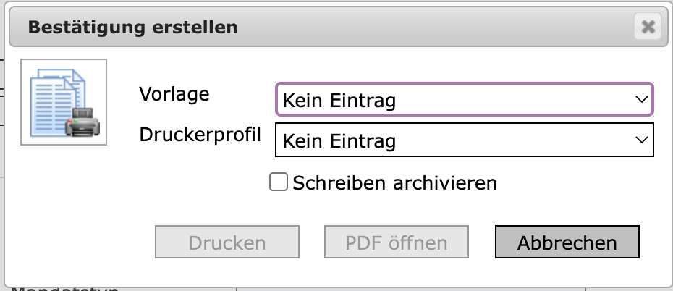Expand the Druckerprofil list via its chevron arrow
673x291 pixels.
coord(640,140)
